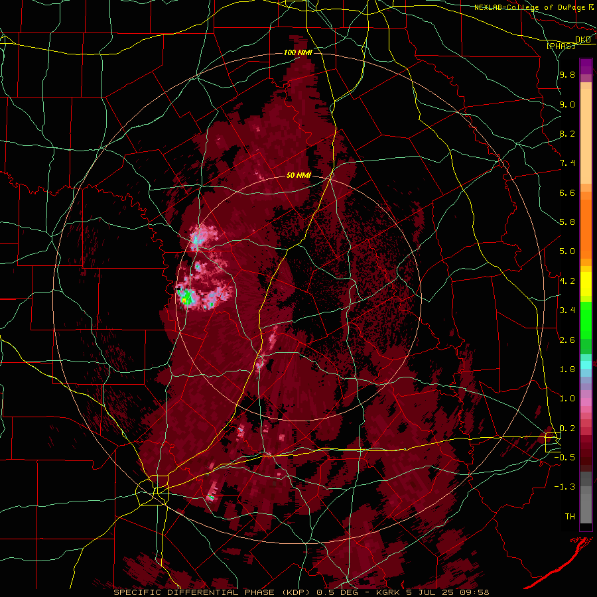
Task: Click the 6.6 scale value
Action: pos(567,192)
